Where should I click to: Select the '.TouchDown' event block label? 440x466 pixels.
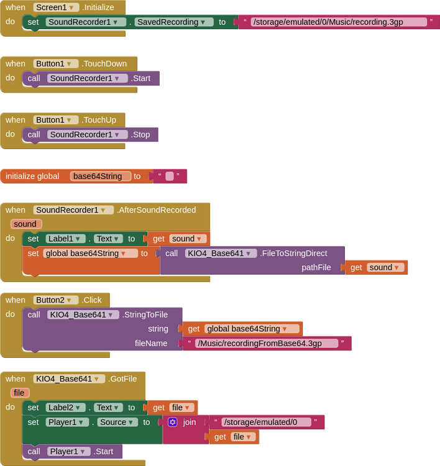click(104, 63)
